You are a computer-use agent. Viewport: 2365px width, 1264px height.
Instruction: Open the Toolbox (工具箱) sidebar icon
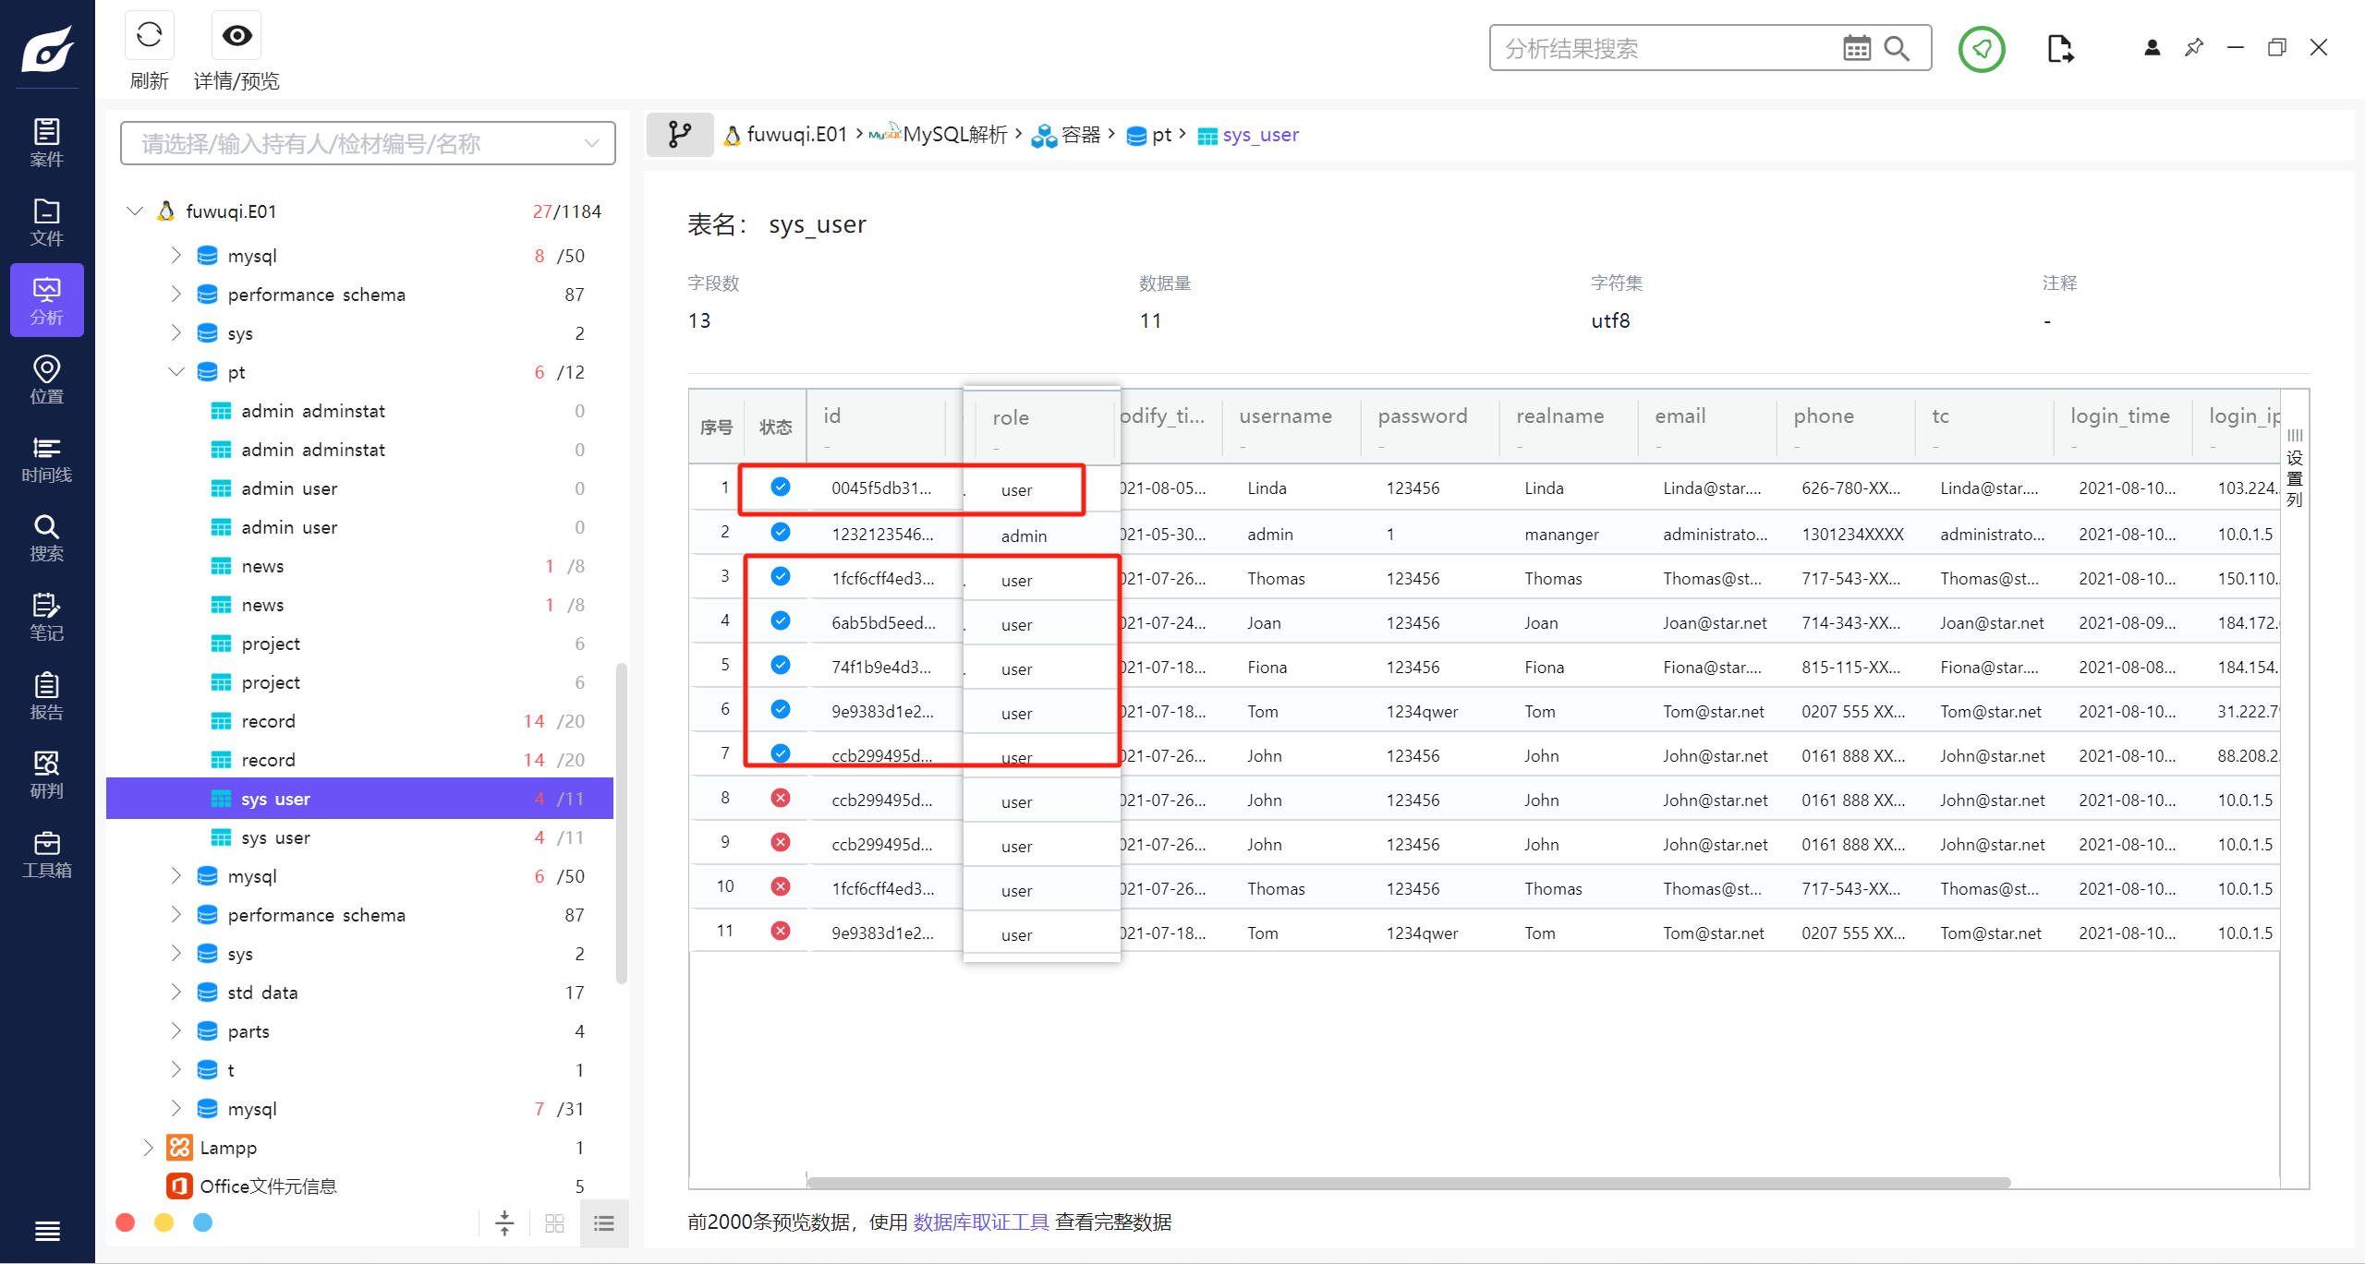click(x=46, y=854)
